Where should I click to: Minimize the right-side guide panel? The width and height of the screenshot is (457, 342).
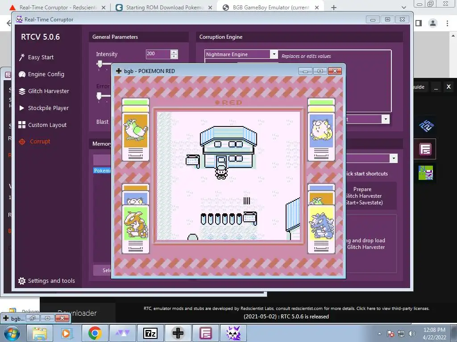pos(436,87)
